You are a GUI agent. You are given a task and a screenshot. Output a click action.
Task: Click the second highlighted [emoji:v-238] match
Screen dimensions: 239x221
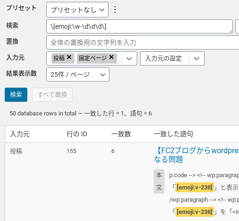click(x=195, y=212)
